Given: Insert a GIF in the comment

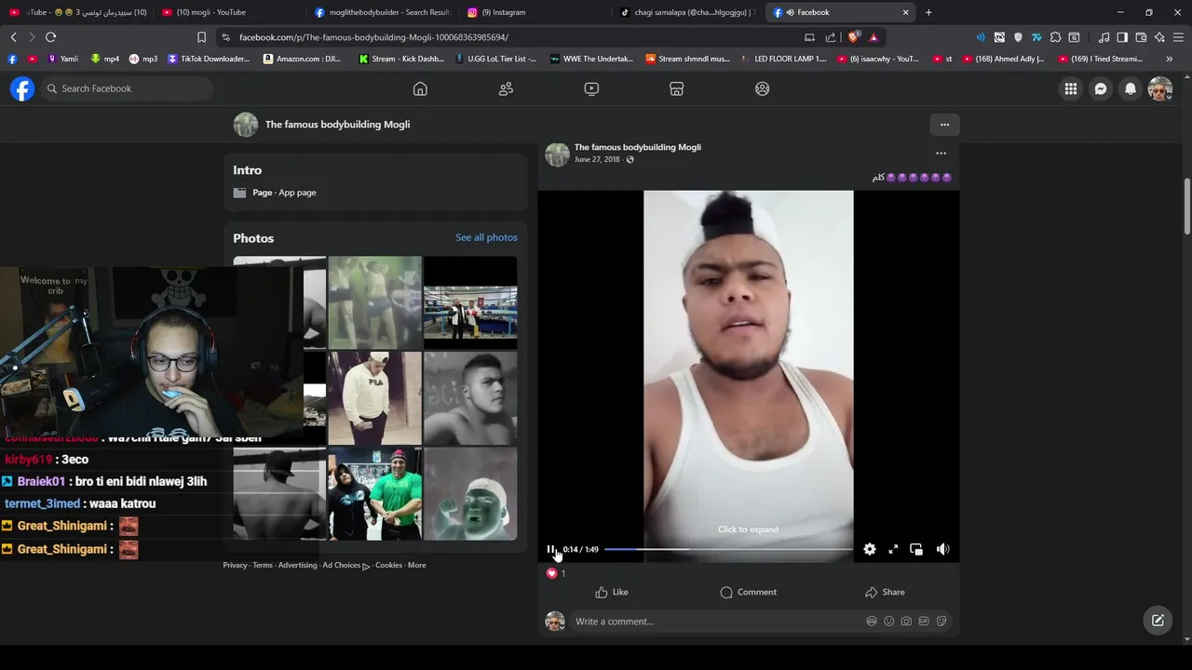Looking at the screenshot, I should [924, 622].
